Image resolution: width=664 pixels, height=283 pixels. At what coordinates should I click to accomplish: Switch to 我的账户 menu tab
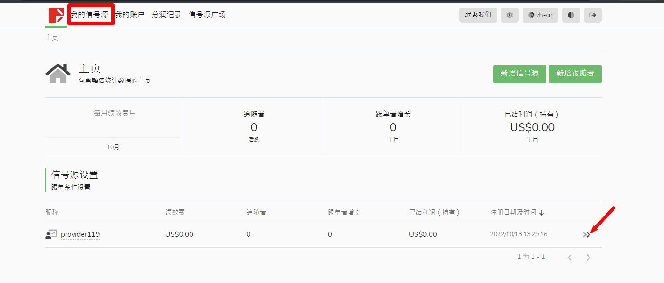[x=130, y=15]
